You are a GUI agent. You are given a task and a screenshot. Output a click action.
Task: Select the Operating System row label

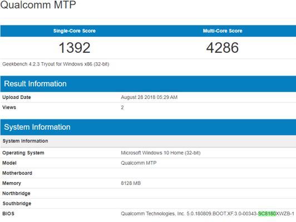pos(23,153)
